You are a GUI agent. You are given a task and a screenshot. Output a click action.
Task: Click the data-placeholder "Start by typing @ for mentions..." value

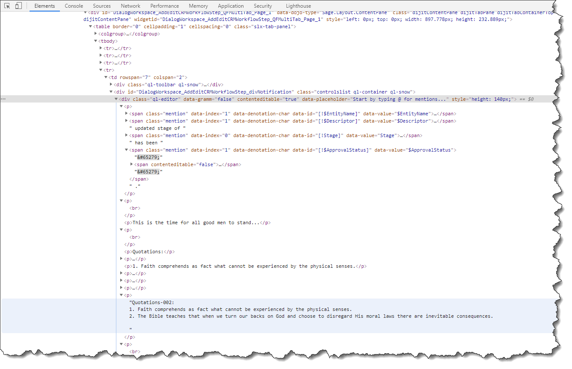click(x=400, y=99)
